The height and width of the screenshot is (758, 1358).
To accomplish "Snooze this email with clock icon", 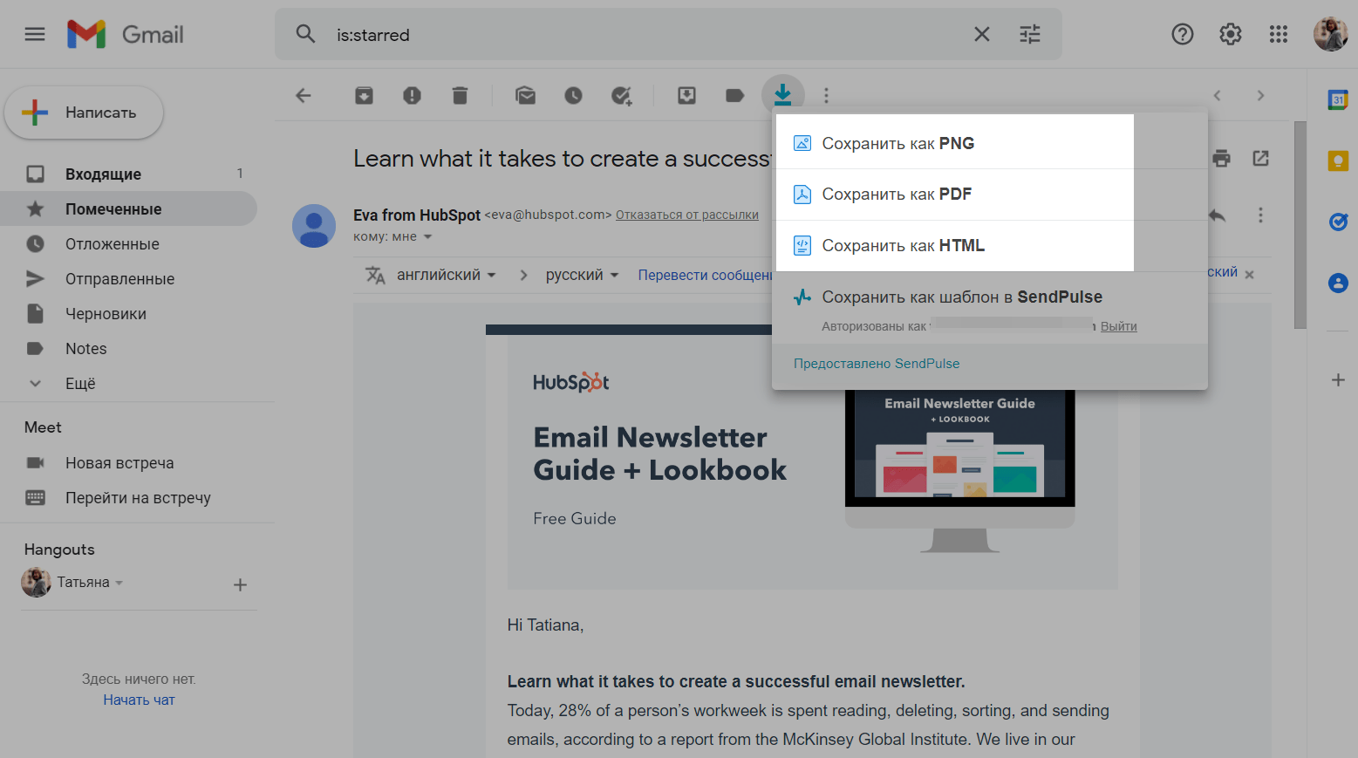I will 574,95.
